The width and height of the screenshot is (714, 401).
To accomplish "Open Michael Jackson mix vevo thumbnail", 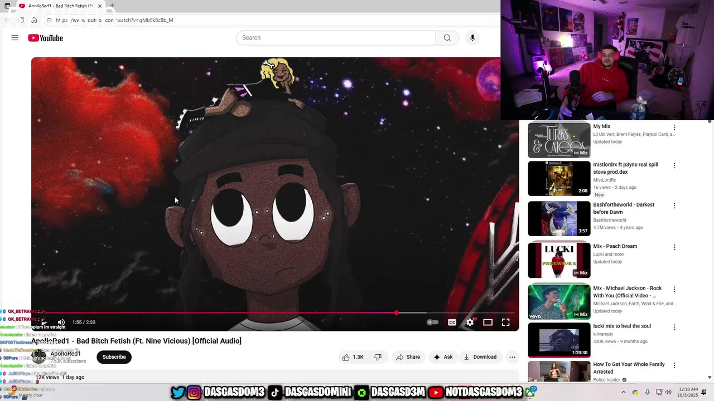I will tap(559, 302).
